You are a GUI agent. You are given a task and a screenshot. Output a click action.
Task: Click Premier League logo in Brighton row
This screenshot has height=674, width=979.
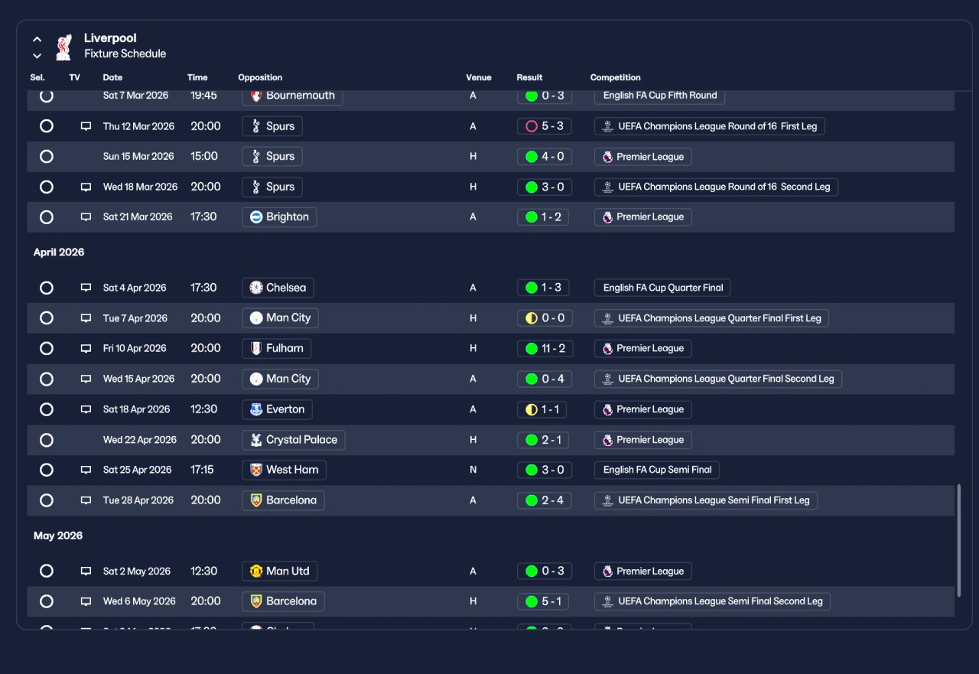pyautogui.click(x=607, y=217)
